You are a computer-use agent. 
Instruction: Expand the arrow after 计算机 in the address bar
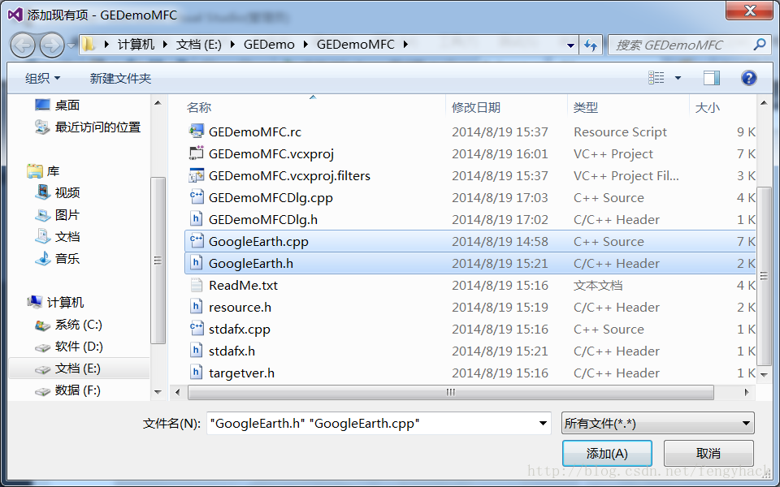(x=165, y=45)
